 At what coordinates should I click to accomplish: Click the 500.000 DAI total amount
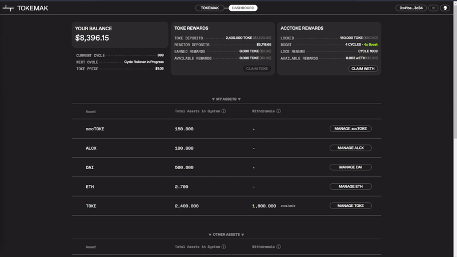point(184,167)
